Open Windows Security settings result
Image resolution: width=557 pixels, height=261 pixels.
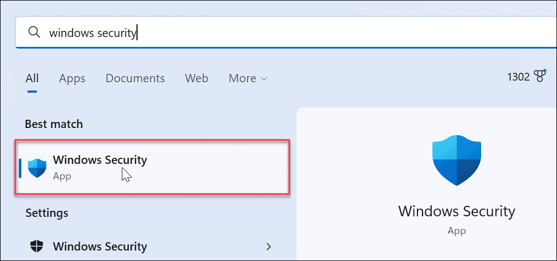click(100, 246)
